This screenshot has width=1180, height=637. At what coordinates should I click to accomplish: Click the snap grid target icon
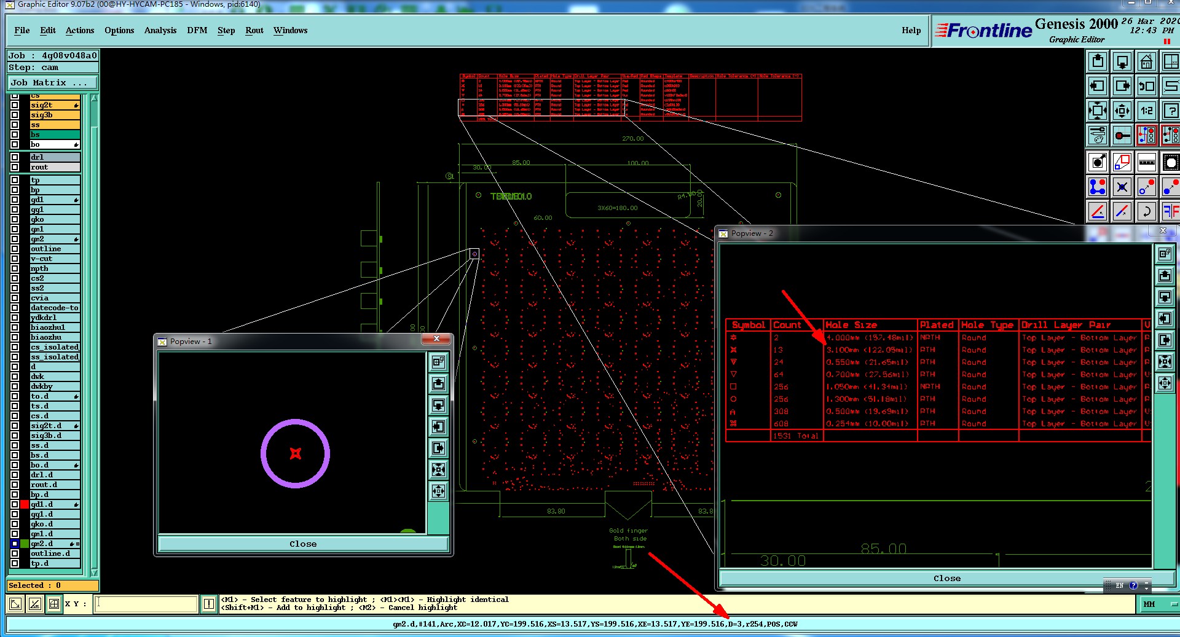pyautogui.click(x=1122, y=135)
